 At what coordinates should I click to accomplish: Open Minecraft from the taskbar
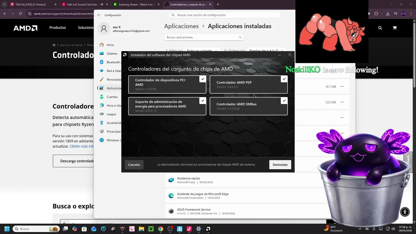151,229
